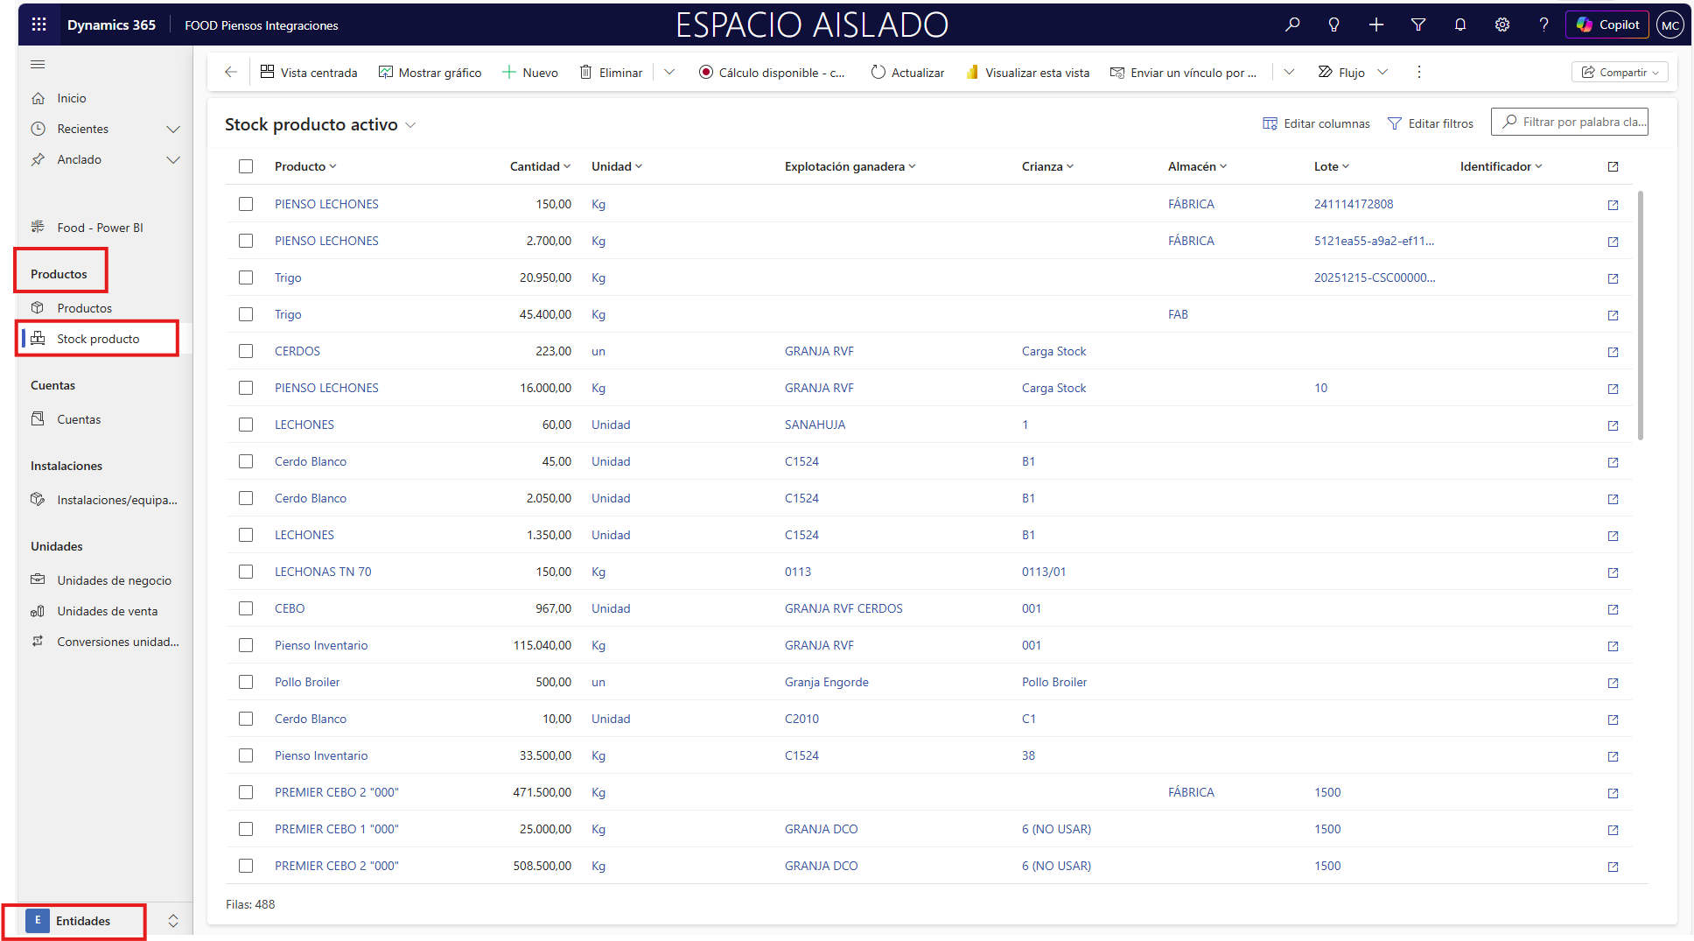Collapse the sidebar with hamburger icon
1694x941 pixels.
(x=38, y=65)
